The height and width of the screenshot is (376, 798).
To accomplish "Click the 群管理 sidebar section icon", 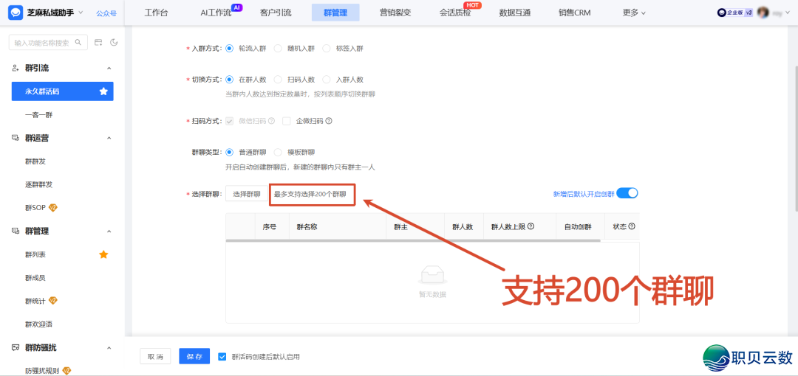I will click(16, 231).
